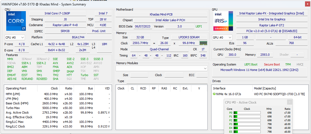Viewport: 311px width, 134px height.
Task: Click the GPU current clock 300.0 field
Action: point(232,55)
